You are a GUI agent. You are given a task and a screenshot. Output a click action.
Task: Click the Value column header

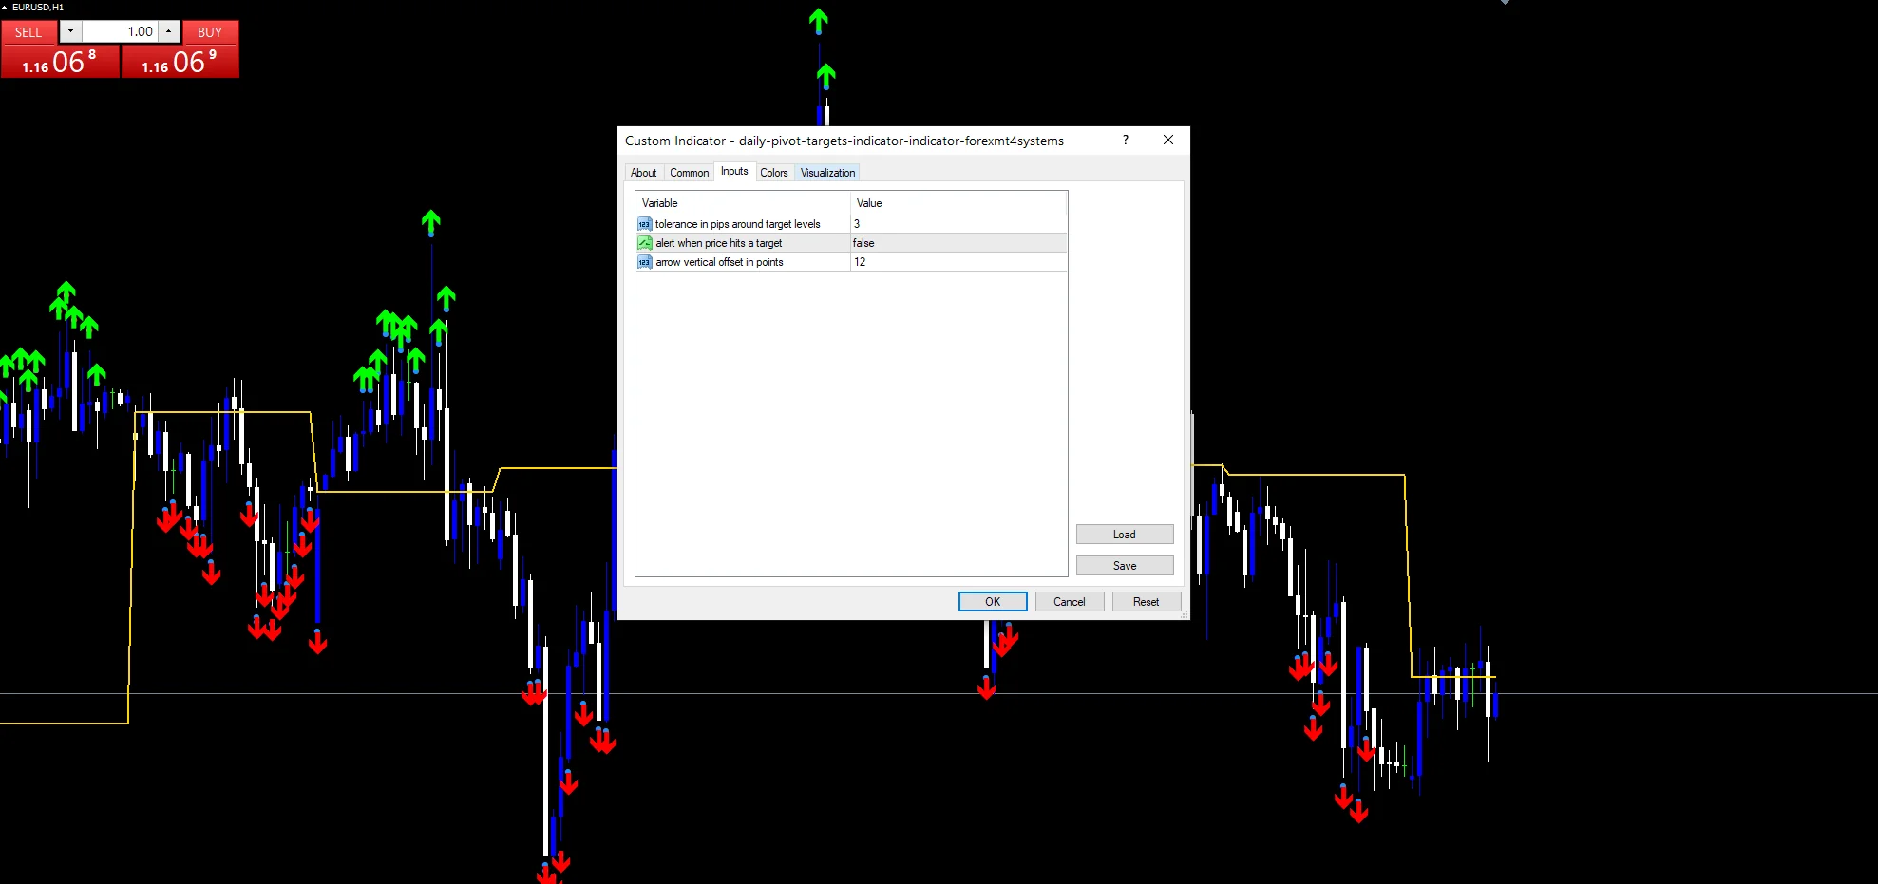coord(958,203)
